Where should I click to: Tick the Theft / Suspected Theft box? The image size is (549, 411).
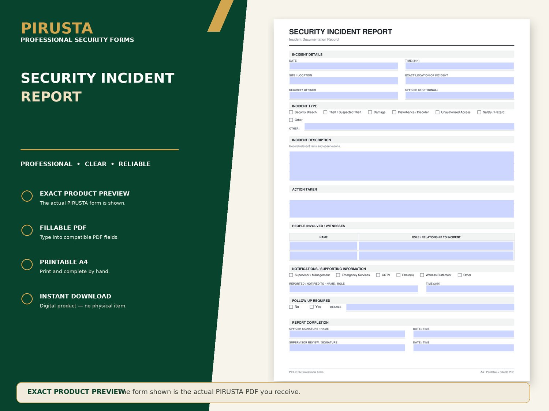click(x=325, y=113)
